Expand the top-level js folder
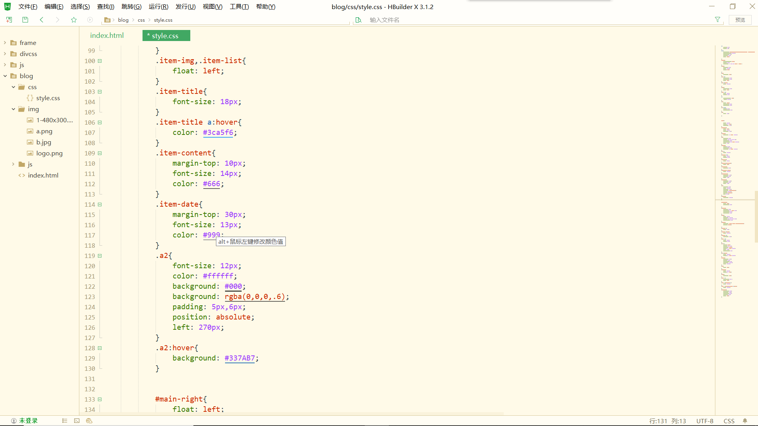Screen dimensions: 758x426 click(x=5, y=65)
